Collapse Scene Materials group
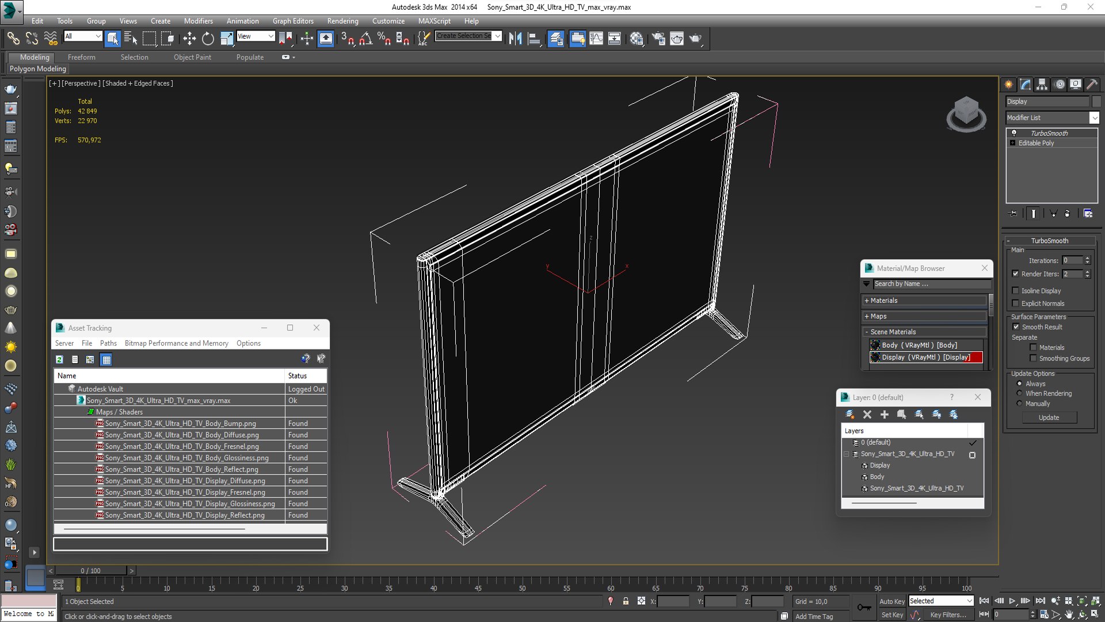This screenshot has height=622, width=1105. 925,332
